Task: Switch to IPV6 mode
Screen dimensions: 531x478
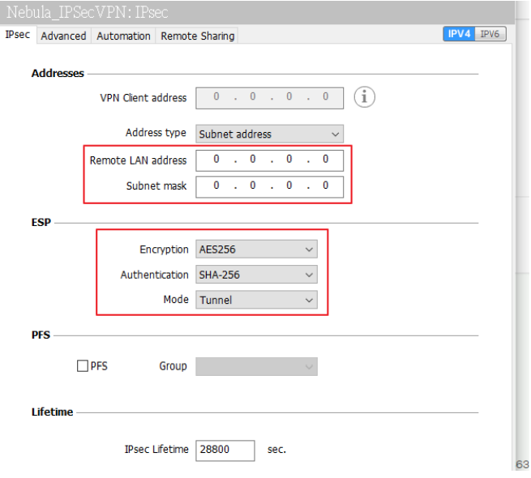Action: click(490, 34)
